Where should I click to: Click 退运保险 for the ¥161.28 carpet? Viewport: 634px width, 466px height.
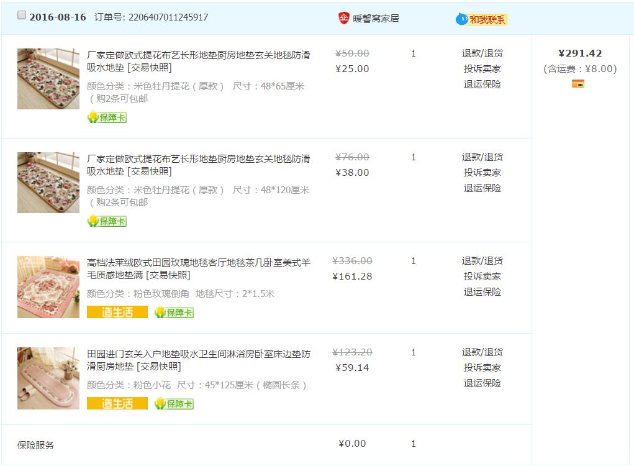482,291
